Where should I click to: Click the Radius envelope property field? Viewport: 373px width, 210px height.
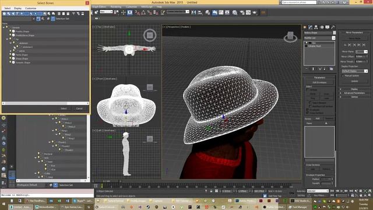pyautogui.click(x=326, y=179)
